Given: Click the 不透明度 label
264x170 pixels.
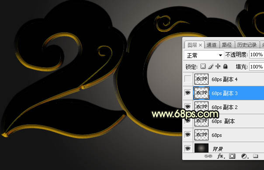Looking at the screenshot, I should [236, 54].
